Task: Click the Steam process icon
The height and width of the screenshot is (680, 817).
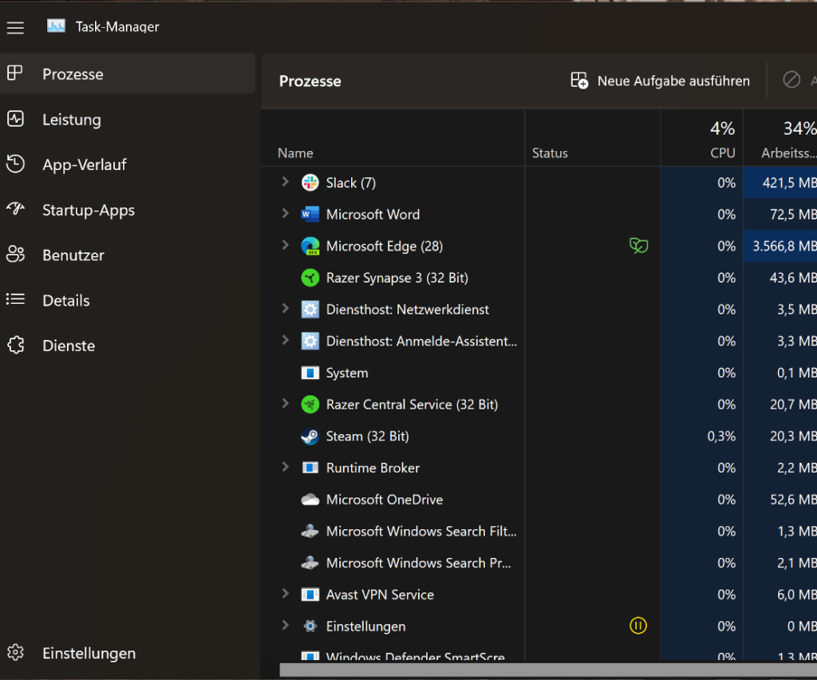Action: [310, 436]
